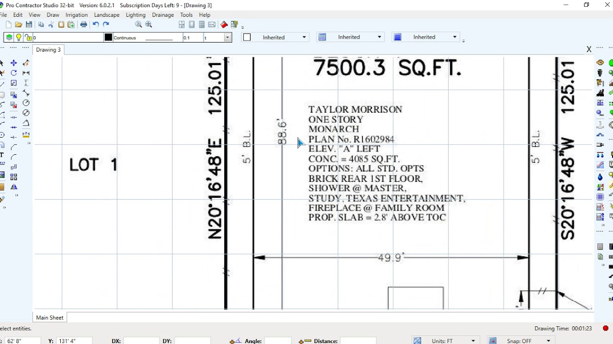Select the aligned dimension tool
613x344 pixels.
point(26,93)
